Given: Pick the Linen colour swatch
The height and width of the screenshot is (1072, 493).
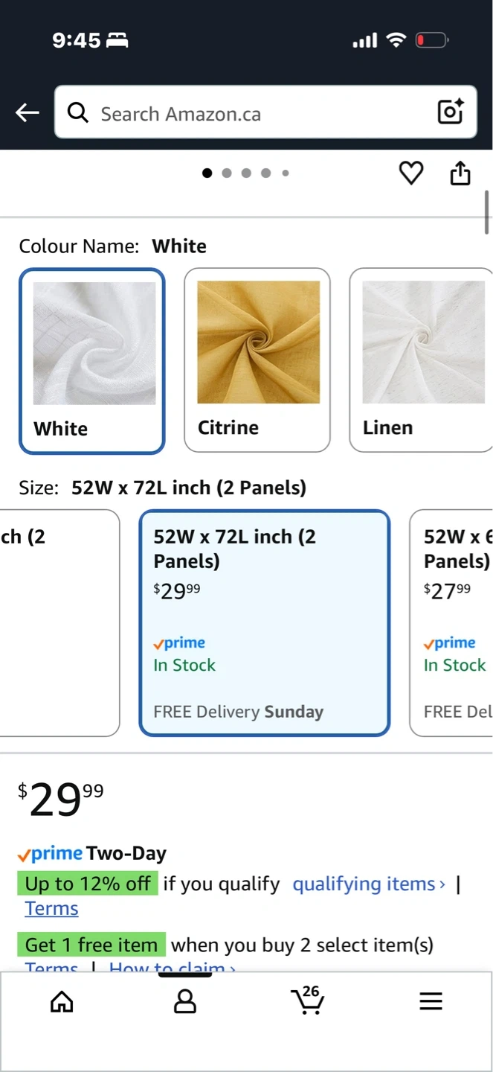Looking at the screenshot, I should [x=421, y=360].
